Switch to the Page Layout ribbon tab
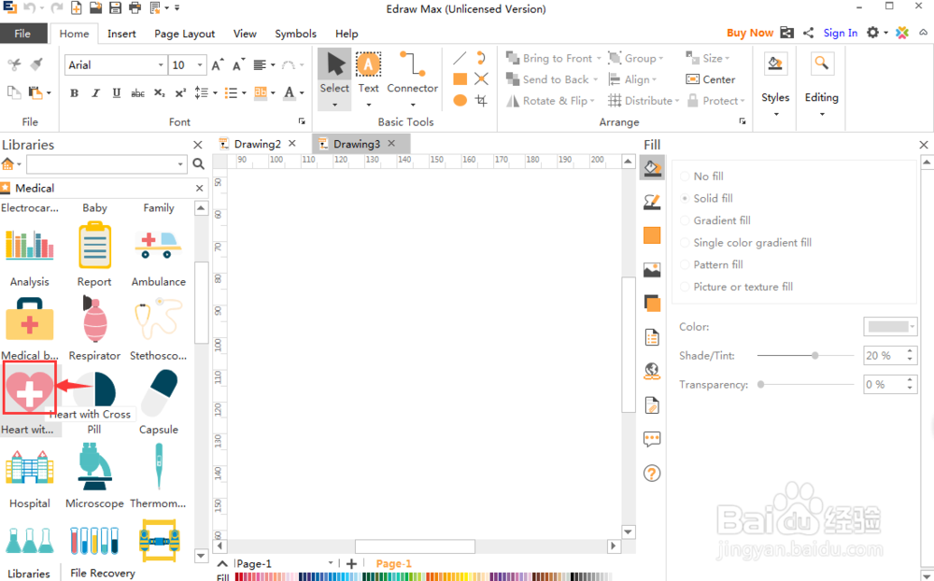The height and width of the screenshot is (581, 934). pos(185,34)
